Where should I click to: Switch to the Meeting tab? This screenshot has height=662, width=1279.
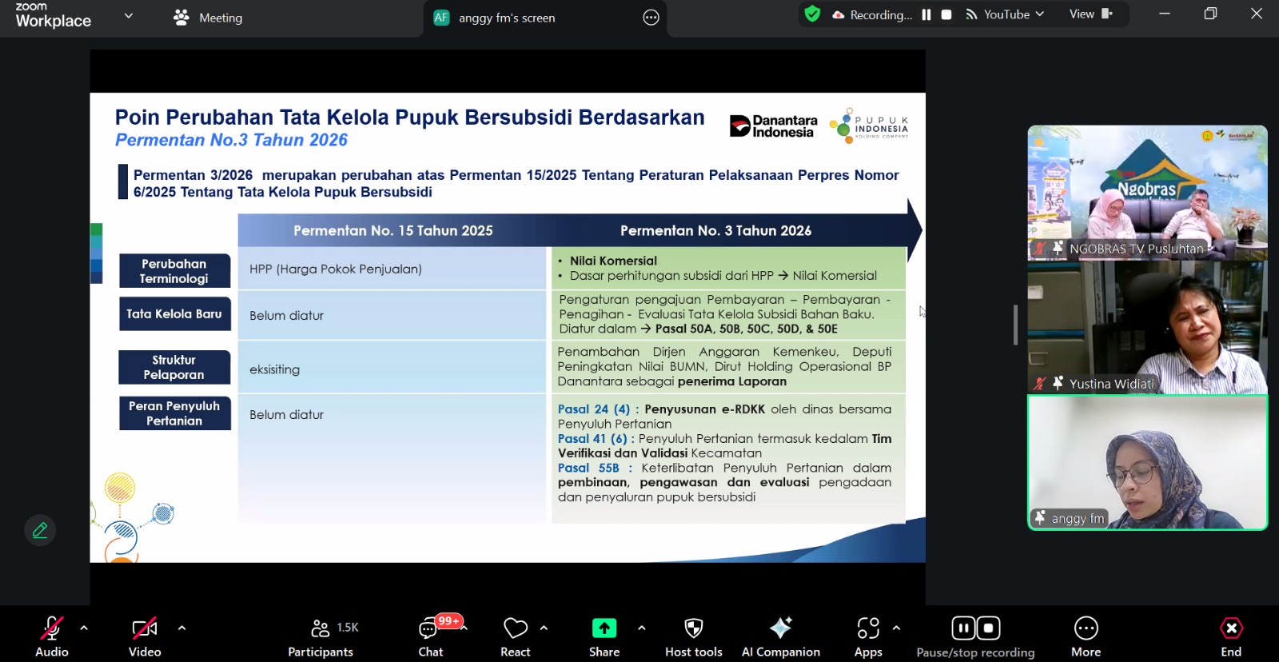coord(208,18)
